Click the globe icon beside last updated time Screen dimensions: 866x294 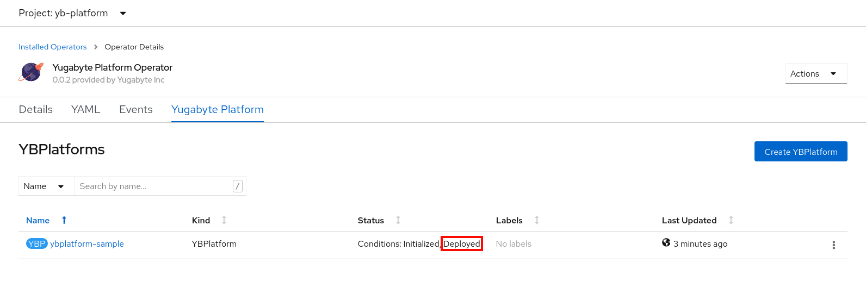point(666,243)
